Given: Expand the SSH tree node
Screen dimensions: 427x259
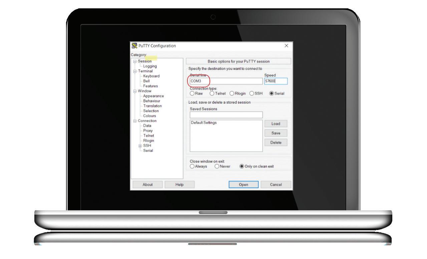Looking at the screenshot, I should coord(140,146).
